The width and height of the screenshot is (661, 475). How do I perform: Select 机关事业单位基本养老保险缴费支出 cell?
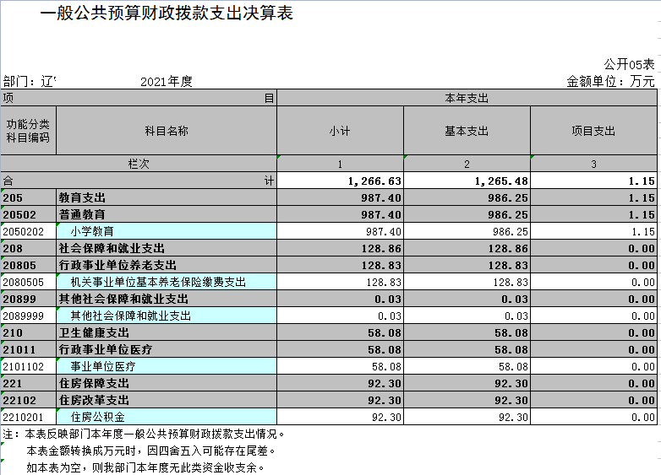[167, 282]
